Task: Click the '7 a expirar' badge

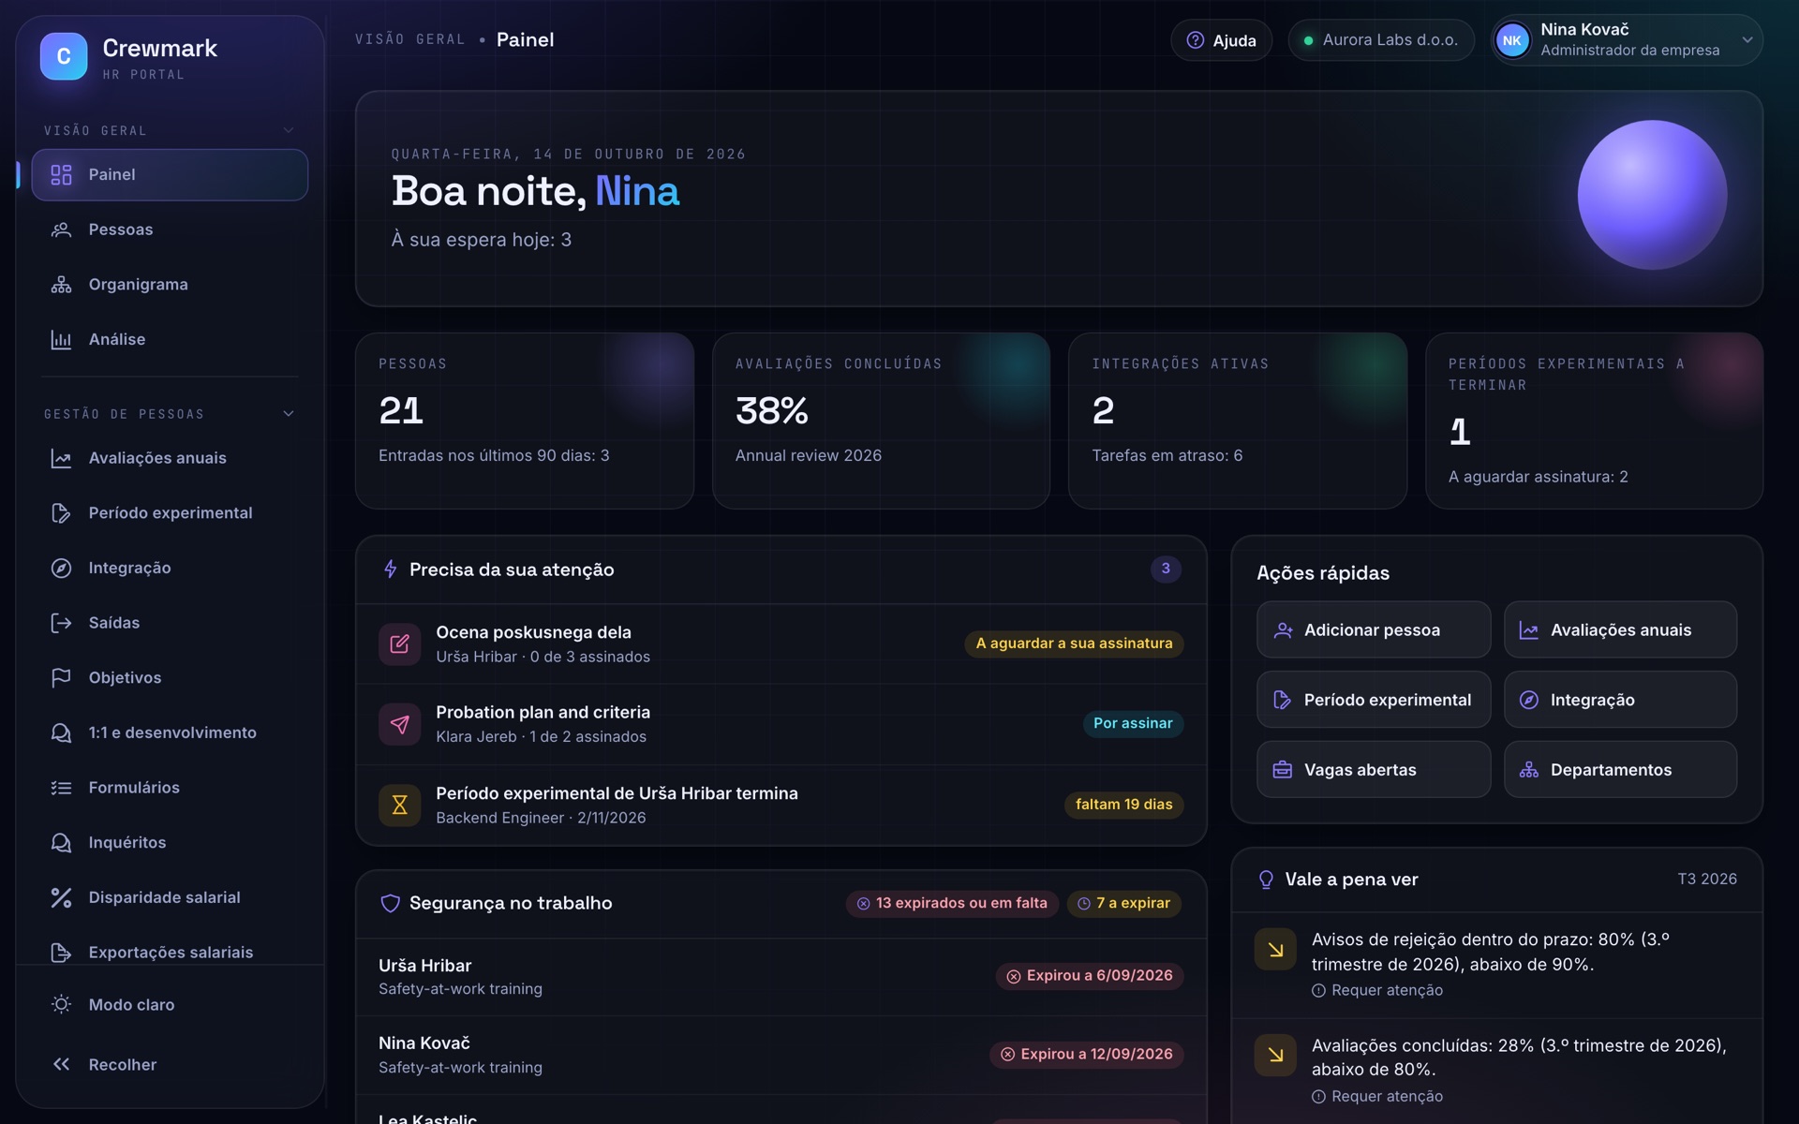Action: (x=1123, y=904)
